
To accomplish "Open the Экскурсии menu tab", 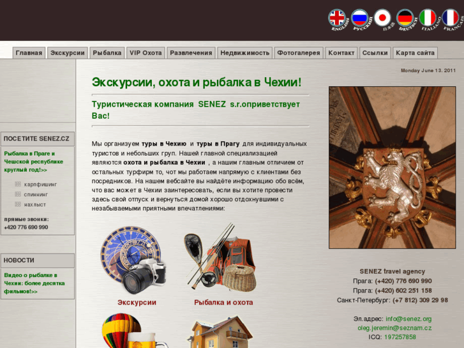I will point(68,53).
